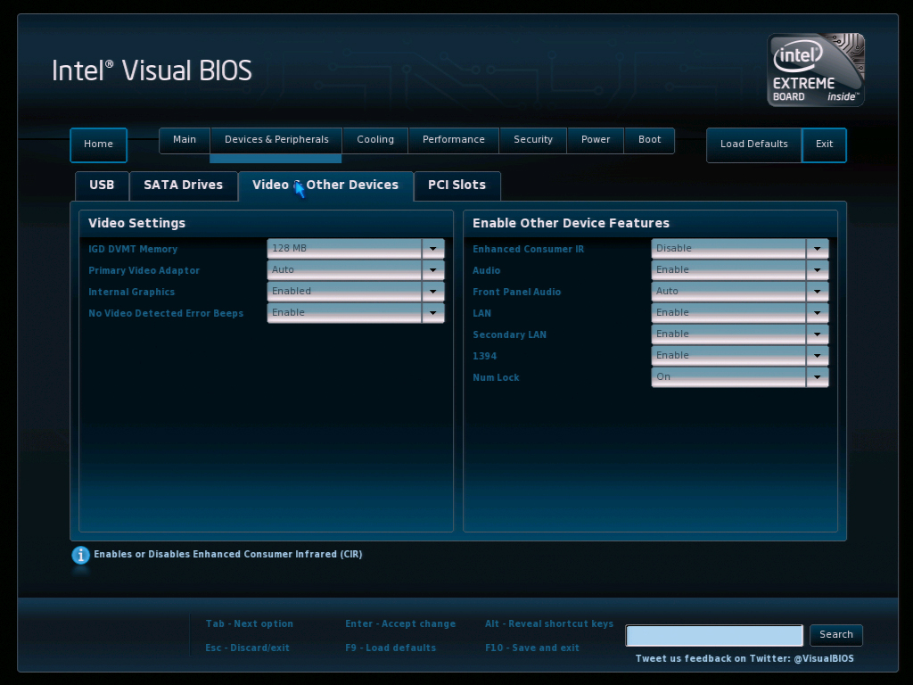This screenshot has height=685, width=913.
Task: Click the Load Defaults button
Action: [753, 144]
